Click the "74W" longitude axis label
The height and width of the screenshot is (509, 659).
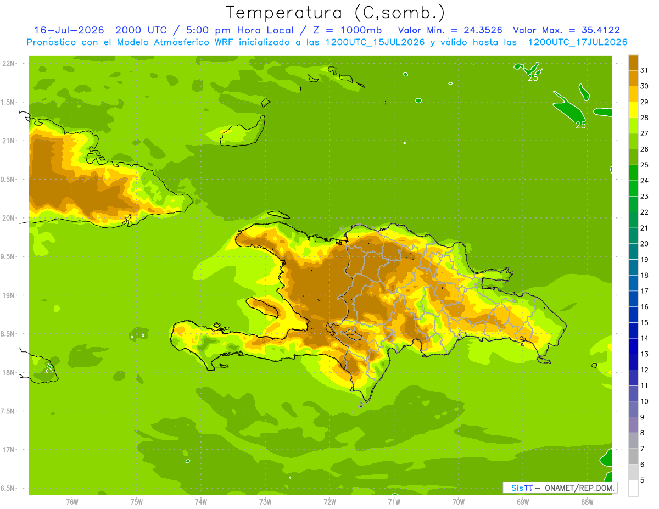[201, 502]
